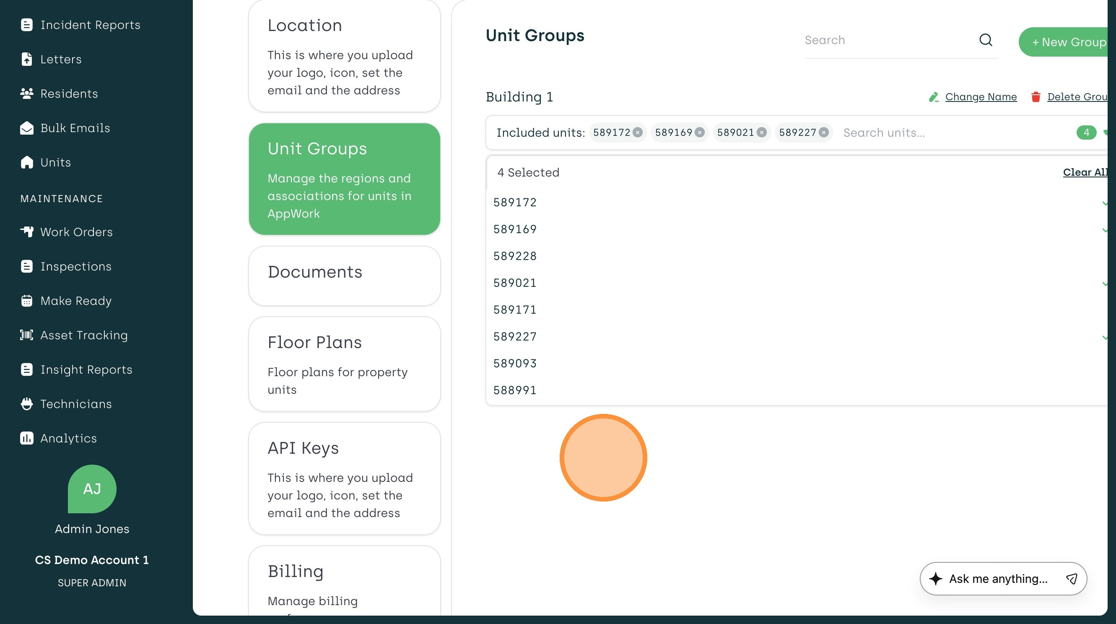Remove unit 589172 chip

tap(638, 133)
